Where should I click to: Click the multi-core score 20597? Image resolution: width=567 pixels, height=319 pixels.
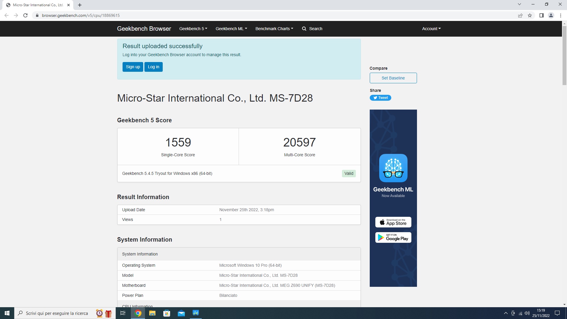point(299,142)
